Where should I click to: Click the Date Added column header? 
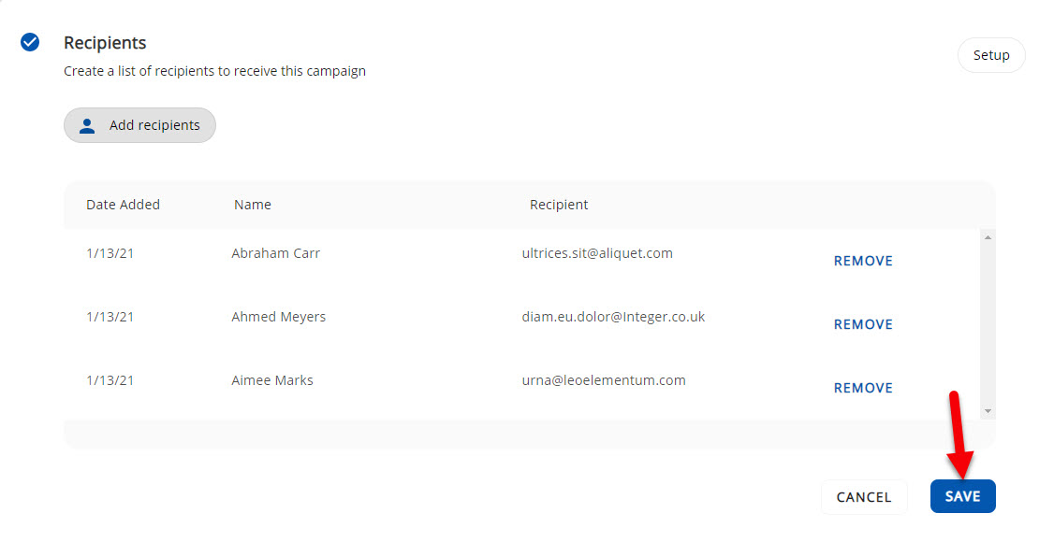(123, 205)
